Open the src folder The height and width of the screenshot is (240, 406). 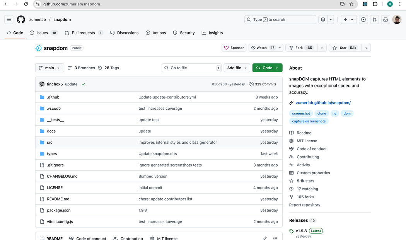pyautogui.click(x=50, y=142)
